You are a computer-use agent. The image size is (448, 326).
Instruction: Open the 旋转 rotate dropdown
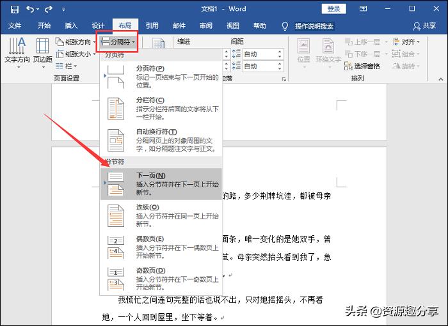pos(406,66)
